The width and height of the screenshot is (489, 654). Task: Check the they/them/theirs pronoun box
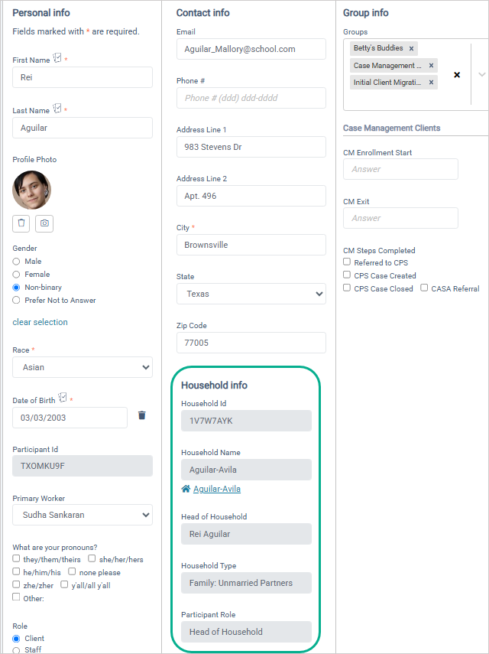point(16,558)
